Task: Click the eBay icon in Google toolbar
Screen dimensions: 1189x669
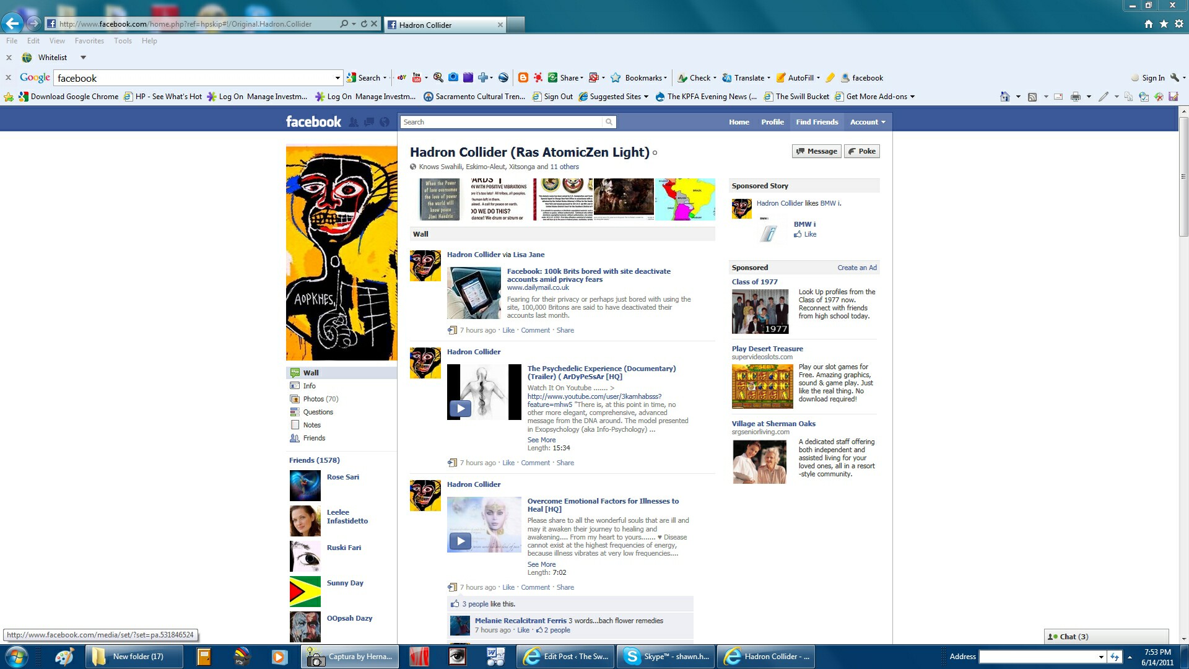Action: point(401,77)
